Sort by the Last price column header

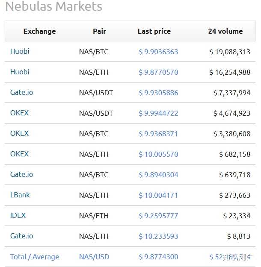click(x=154, y=31)
